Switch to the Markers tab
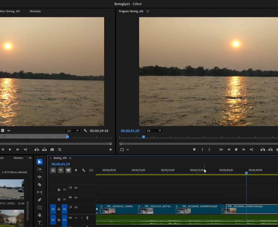 (18, 158)
